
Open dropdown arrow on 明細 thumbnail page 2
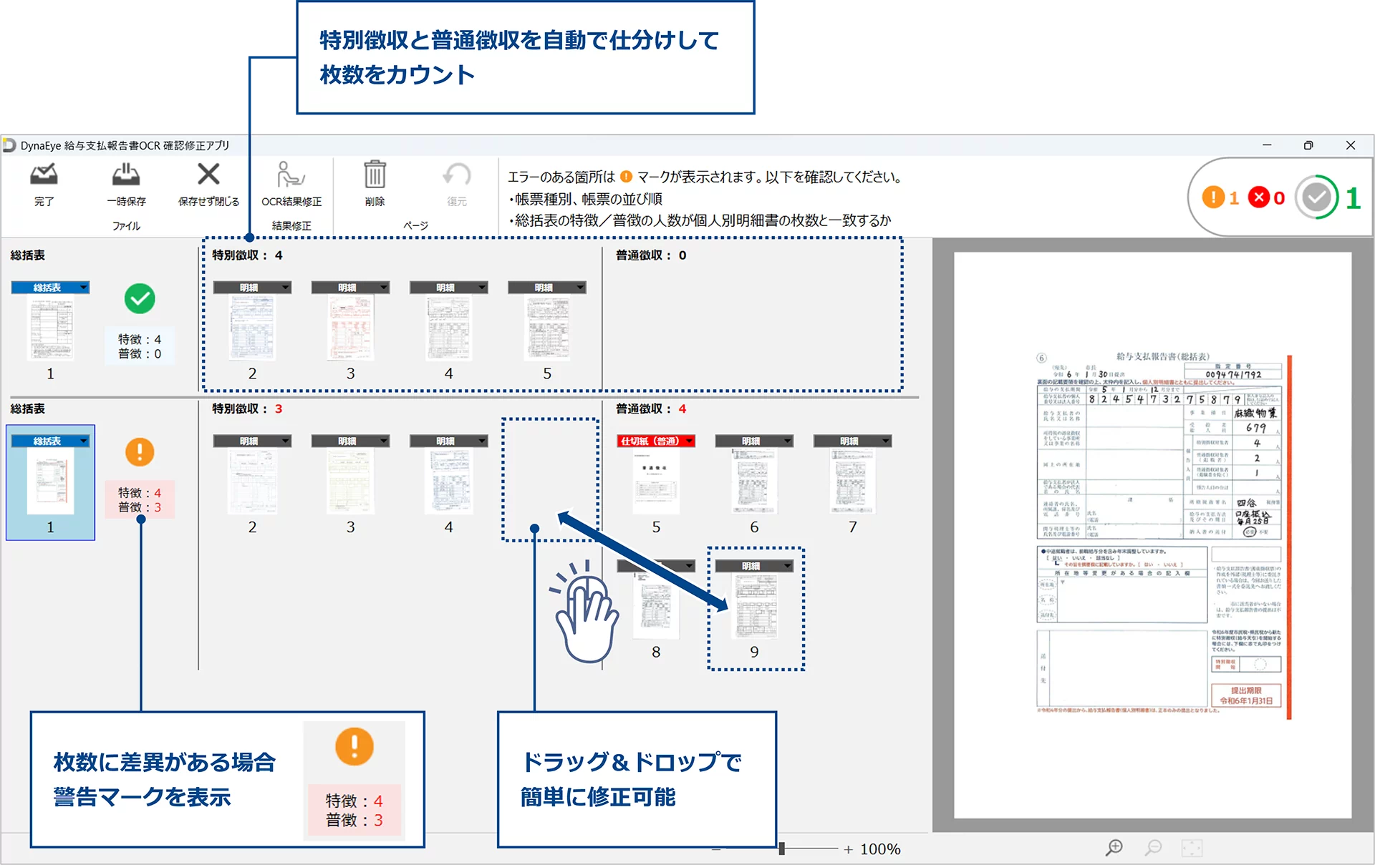(x=284, y=287)
